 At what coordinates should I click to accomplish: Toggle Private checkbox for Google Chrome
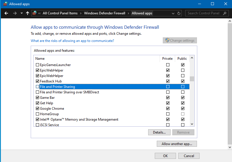pyautogui.click(x=168, y=109)
